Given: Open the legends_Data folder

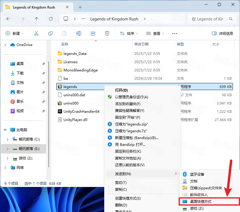Looking at the screenshot, I should 72,53.
